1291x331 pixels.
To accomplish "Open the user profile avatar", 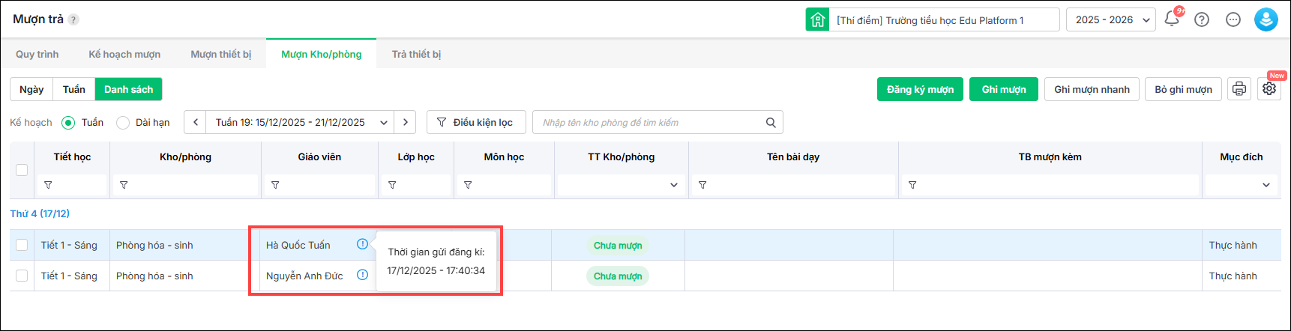I will click(1266, 19).
